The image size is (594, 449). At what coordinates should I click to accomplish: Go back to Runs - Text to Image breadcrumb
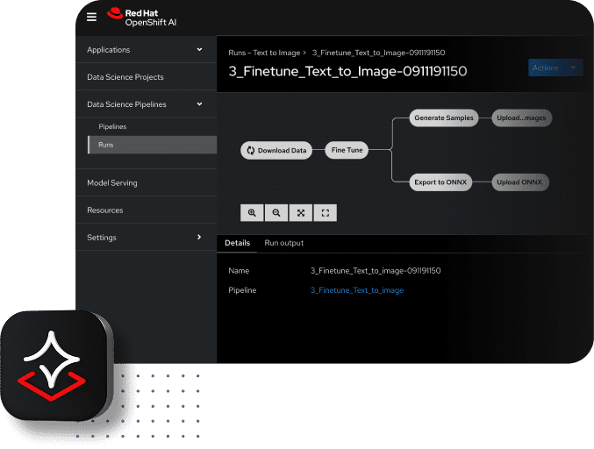pyautogui.click(x=264, y=53)
